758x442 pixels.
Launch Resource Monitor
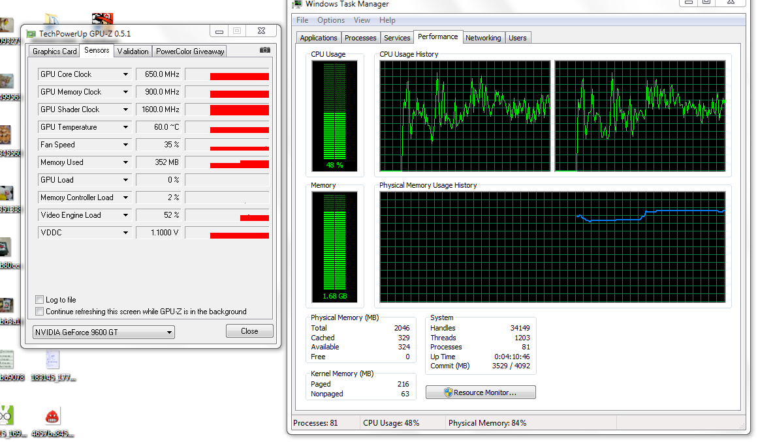(481, 392)
